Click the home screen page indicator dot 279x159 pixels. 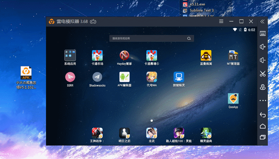click(152, 121)
